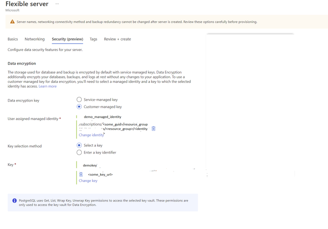Click the Change identity link
Screen dimensions: 328x229
point(91,135)
